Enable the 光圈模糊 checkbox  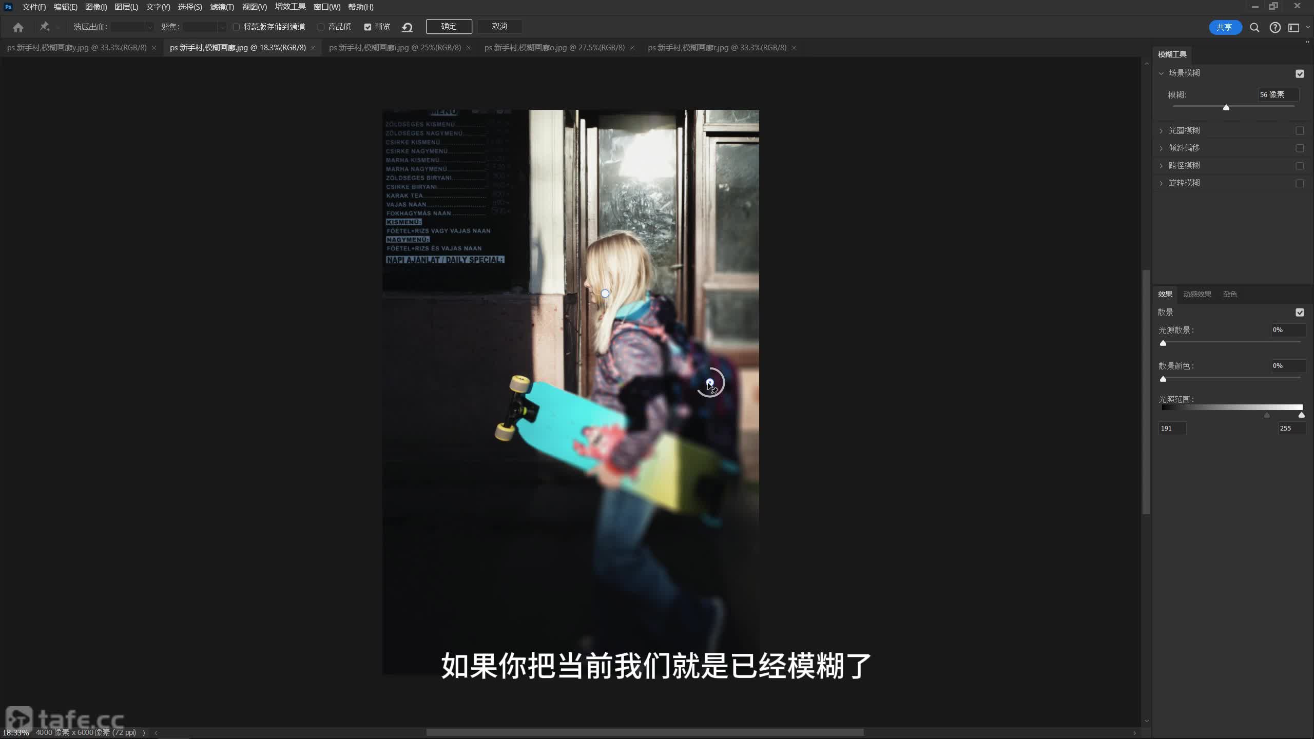tap(1299, 131)
